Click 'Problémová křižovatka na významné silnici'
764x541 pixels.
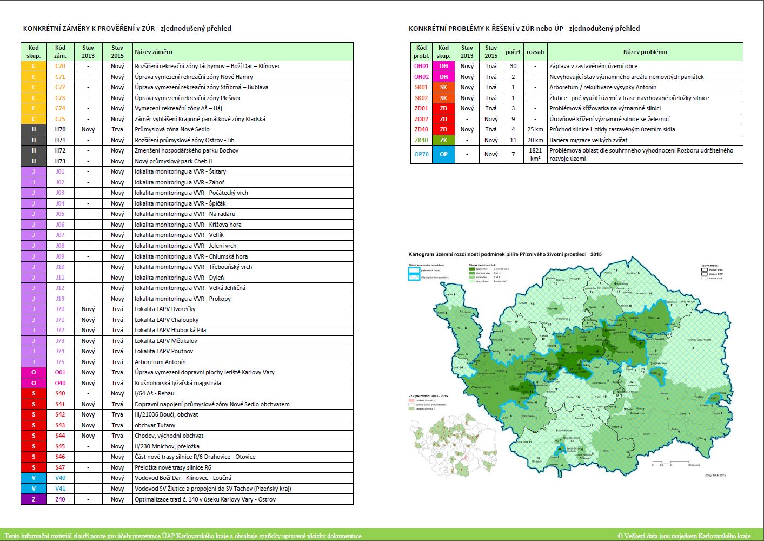click(x=605, y=108)
